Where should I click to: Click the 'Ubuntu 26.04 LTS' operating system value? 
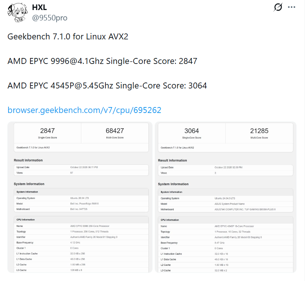79,198
